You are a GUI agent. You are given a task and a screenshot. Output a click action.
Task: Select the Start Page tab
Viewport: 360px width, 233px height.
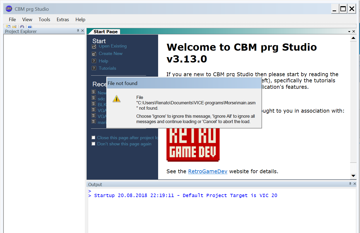click(x=106, y=32)
